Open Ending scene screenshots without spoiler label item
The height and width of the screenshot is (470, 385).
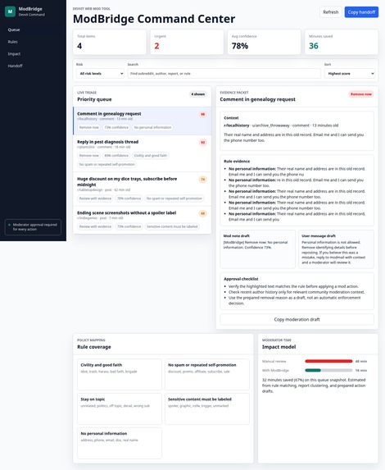click(143, 220)
